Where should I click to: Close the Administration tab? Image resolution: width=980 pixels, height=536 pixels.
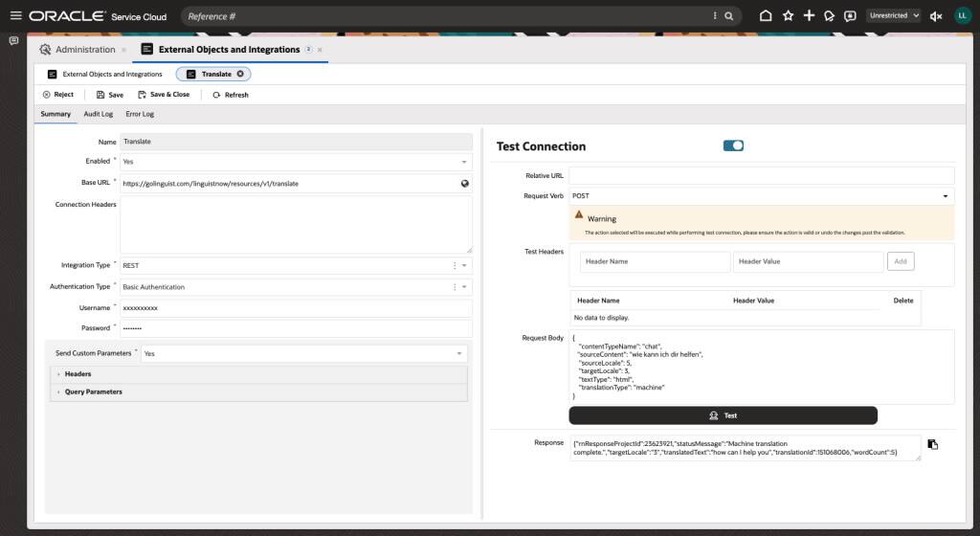[123, 50]
